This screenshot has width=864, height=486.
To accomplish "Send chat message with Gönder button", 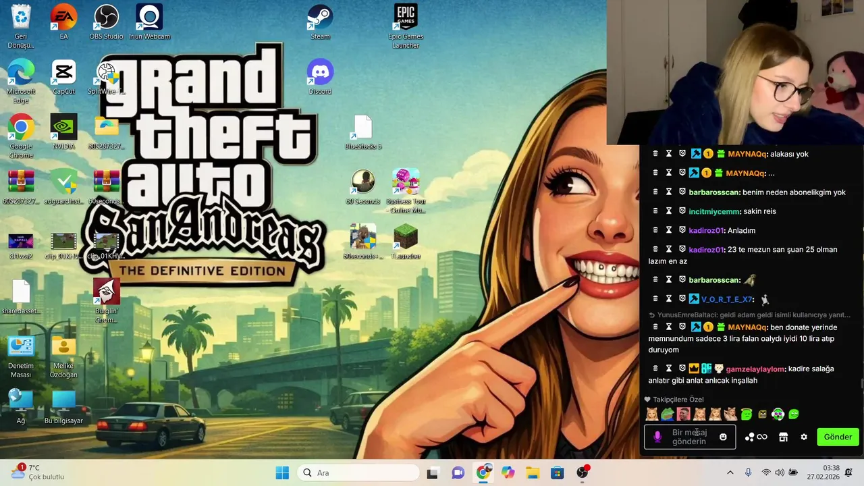I will [x=838, y=437].
